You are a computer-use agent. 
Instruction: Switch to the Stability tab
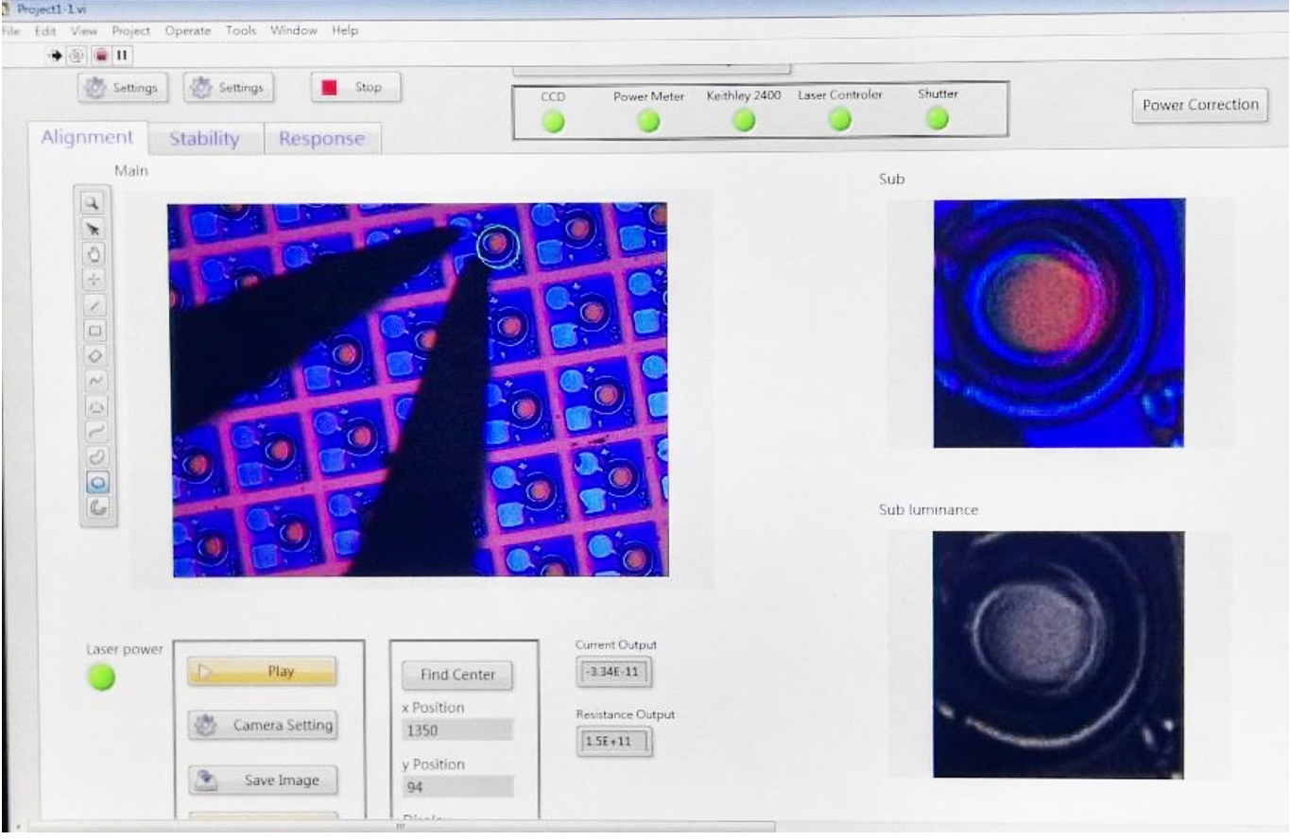coord(204,139)
